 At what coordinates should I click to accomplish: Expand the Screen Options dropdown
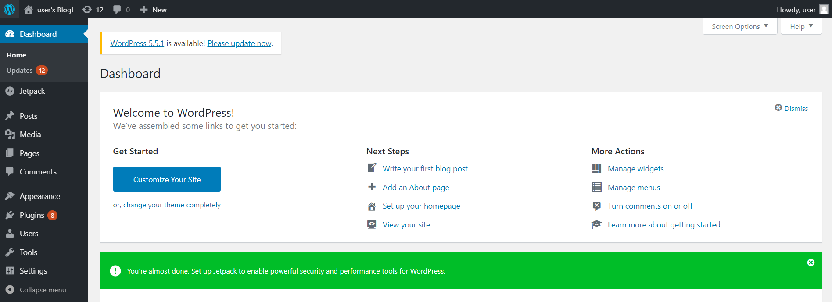click(x=739, y=27)
